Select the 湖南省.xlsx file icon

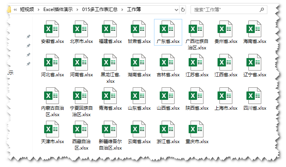138,62
